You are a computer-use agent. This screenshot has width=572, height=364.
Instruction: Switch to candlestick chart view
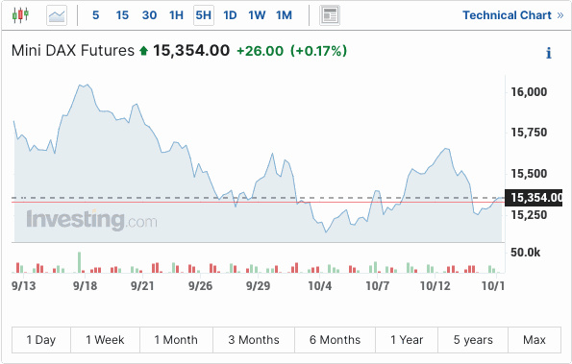(x=20, y=15)
